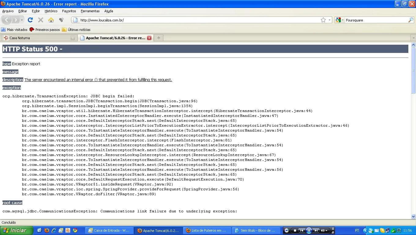The width and height of the screenshot is (416, 235).
Task: Click the search magnifier in the search box
Action: pyautogui.click(x=410, y=20)
